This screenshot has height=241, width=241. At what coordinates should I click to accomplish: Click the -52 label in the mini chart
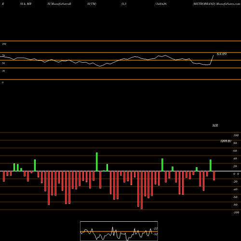click(156, 234)
